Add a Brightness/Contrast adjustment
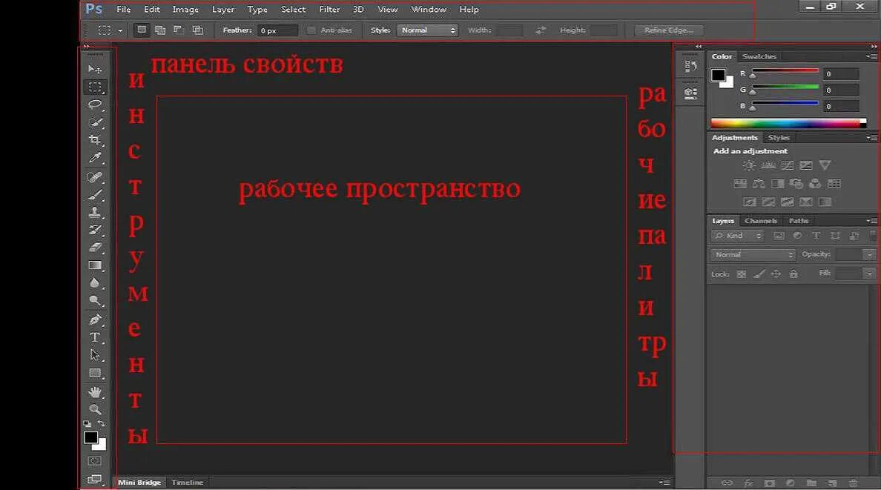 click(x=749, y=165)
